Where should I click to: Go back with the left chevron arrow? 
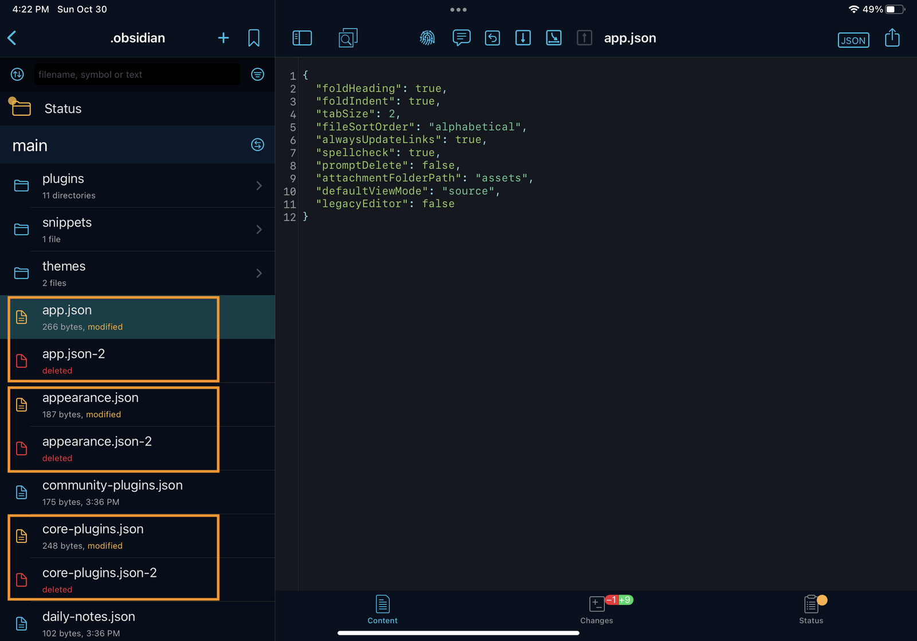(11, 38)
